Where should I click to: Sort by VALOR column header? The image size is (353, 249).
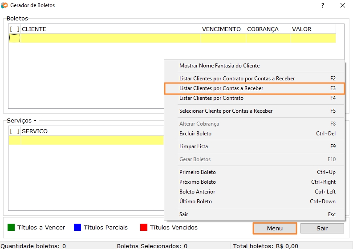(x=313, y=29)
